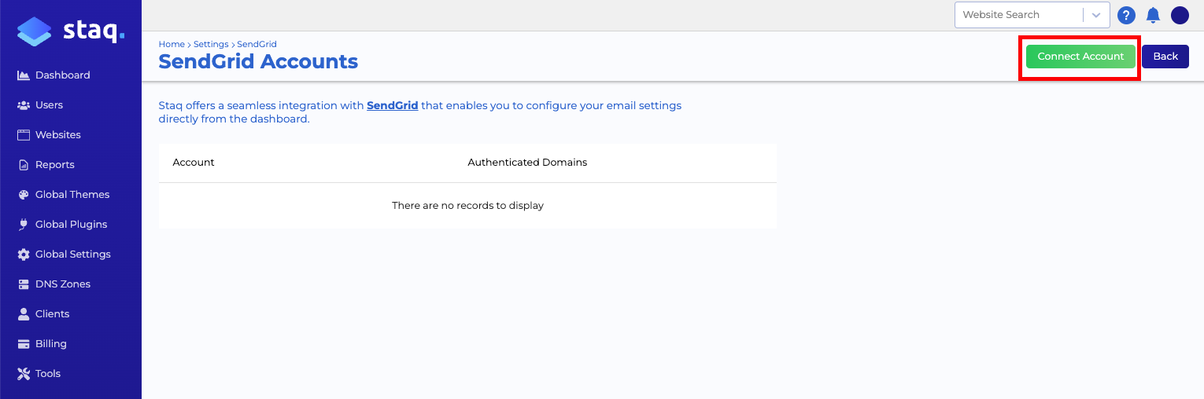Click the 'There are no records to display' text
Image resolution: width=1204 pixels, height=399 pixels.
pos(467,206)
